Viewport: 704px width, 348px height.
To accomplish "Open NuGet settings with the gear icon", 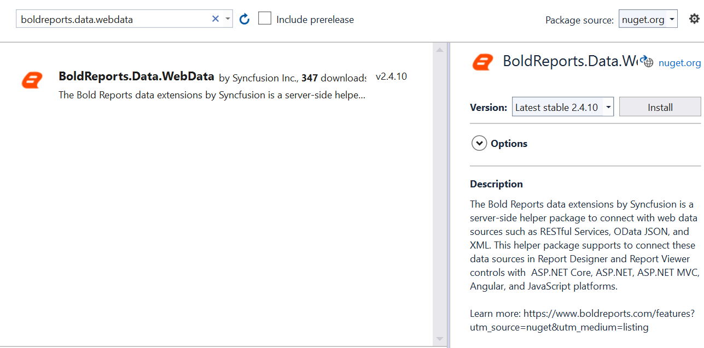I will pos(695,18).
